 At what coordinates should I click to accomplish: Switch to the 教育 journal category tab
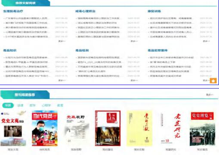tap(60, 105)
